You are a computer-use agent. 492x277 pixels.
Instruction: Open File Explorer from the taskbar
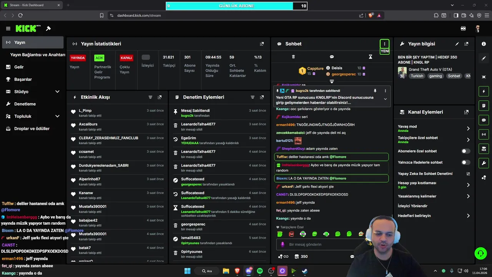coord(226,271)
